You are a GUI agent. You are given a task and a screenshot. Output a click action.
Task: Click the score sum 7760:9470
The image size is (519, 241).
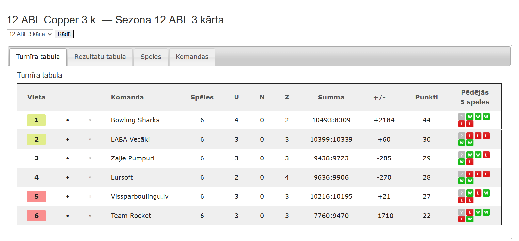(331, 216)
